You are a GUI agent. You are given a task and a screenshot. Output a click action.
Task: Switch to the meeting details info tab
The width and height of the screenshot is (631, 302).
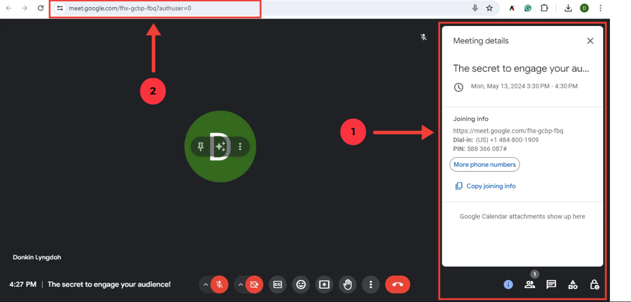508,284
